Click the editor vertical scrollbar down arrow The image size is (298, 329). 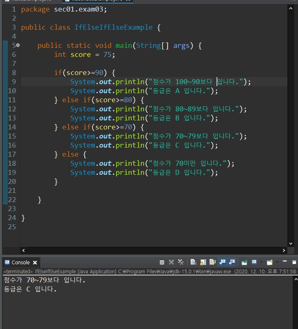pos(291,244)
